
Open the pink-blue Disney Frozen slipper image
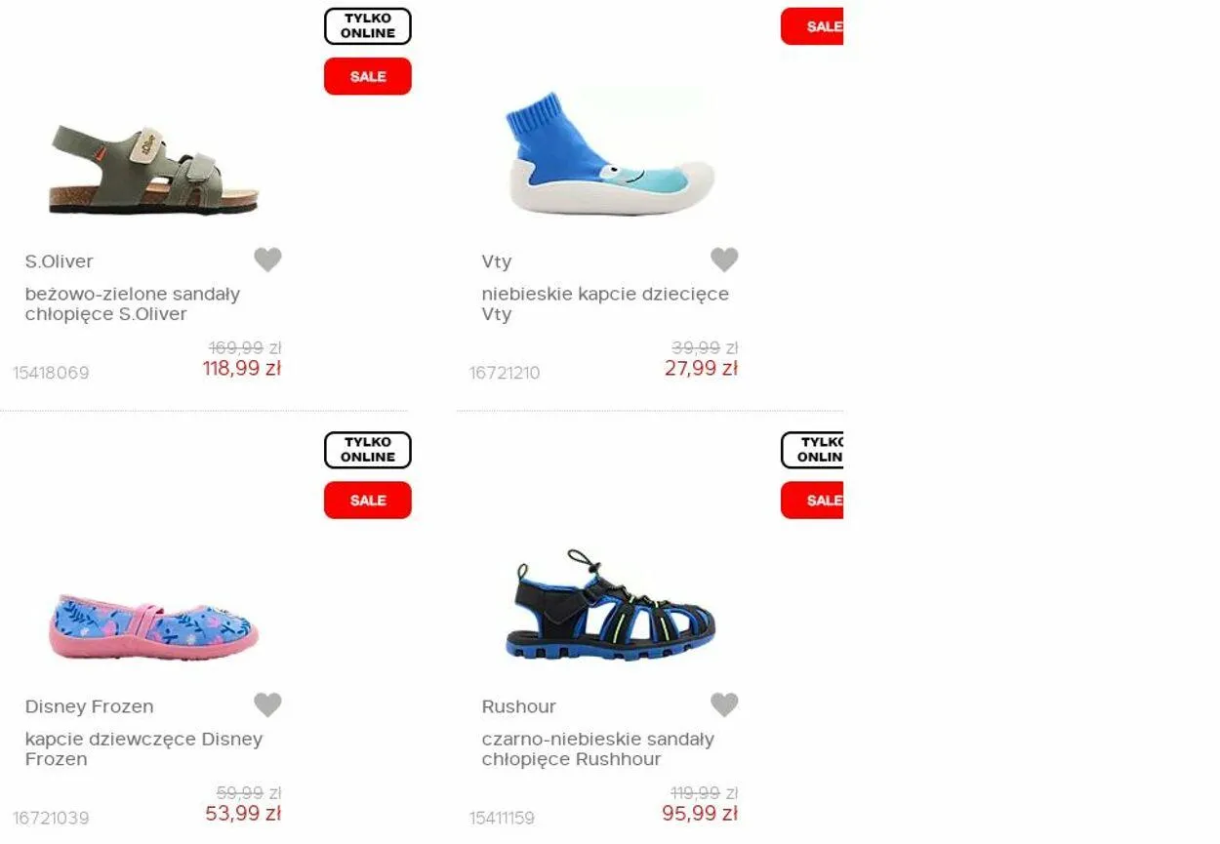(x=153, y=627)
